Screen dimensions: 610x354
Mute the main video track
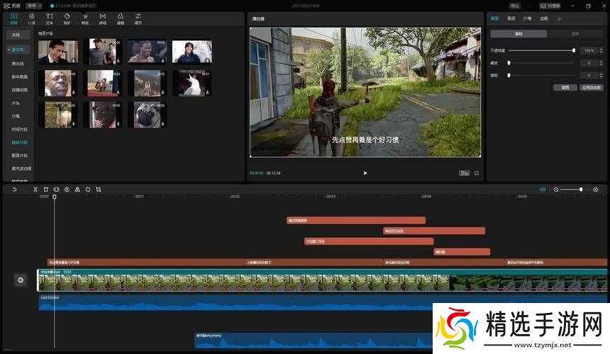21,280
